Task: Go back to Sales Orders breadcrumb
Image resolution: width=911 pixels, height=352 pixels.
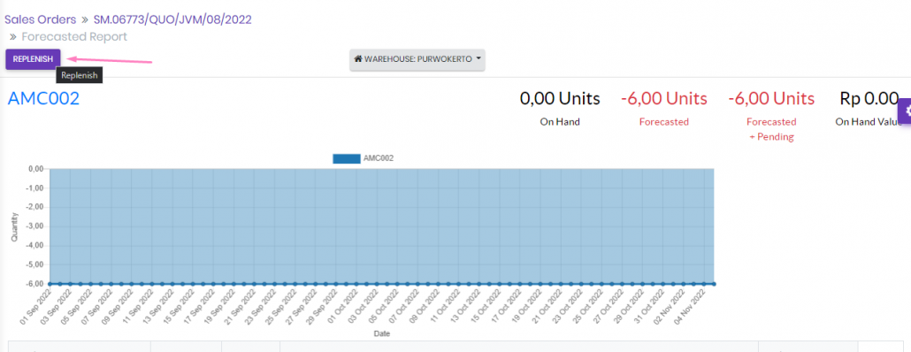Action: 40,19
